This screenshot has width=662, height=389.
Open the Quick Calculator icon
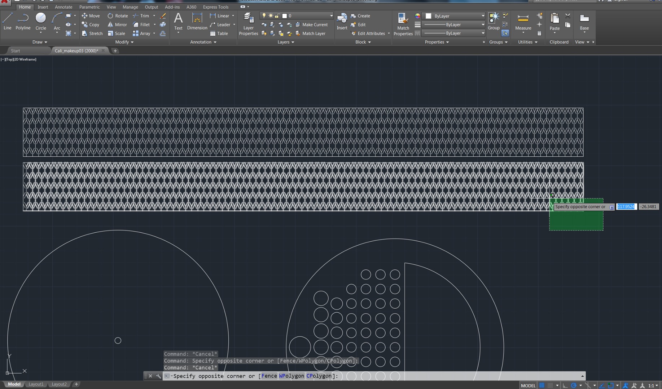tap(539, 33)
